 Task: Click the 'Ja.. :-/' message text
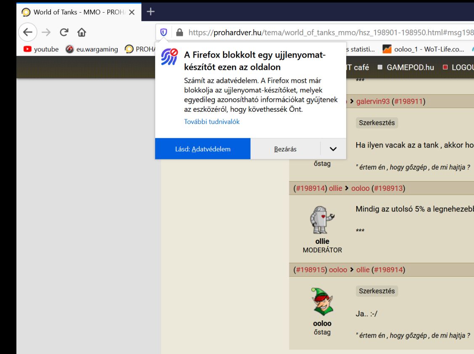tap(366, 314)
